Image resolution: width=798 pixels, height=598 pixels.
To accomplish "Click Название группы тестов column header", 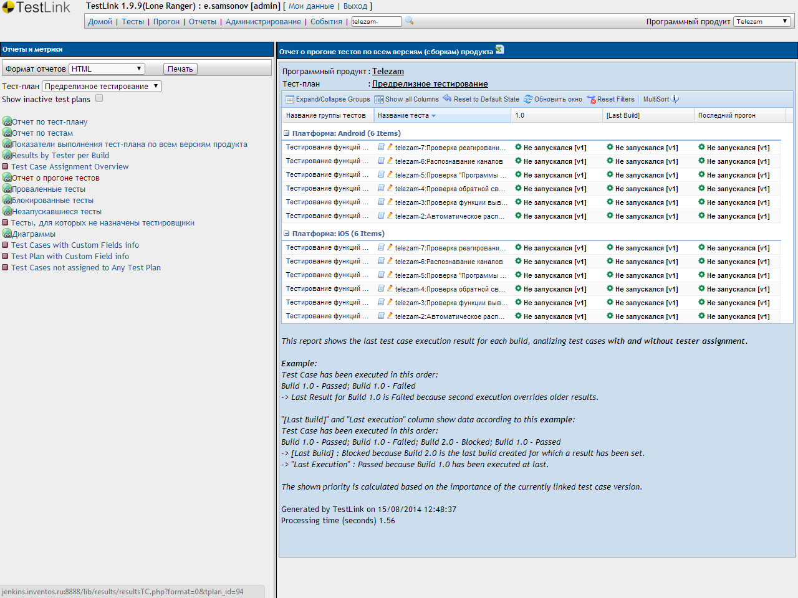I will (x=328, y=115).
